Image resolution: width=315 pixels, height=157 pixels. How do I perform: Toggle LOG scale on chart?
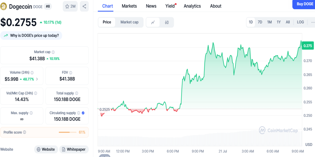(x=300, y=22)
